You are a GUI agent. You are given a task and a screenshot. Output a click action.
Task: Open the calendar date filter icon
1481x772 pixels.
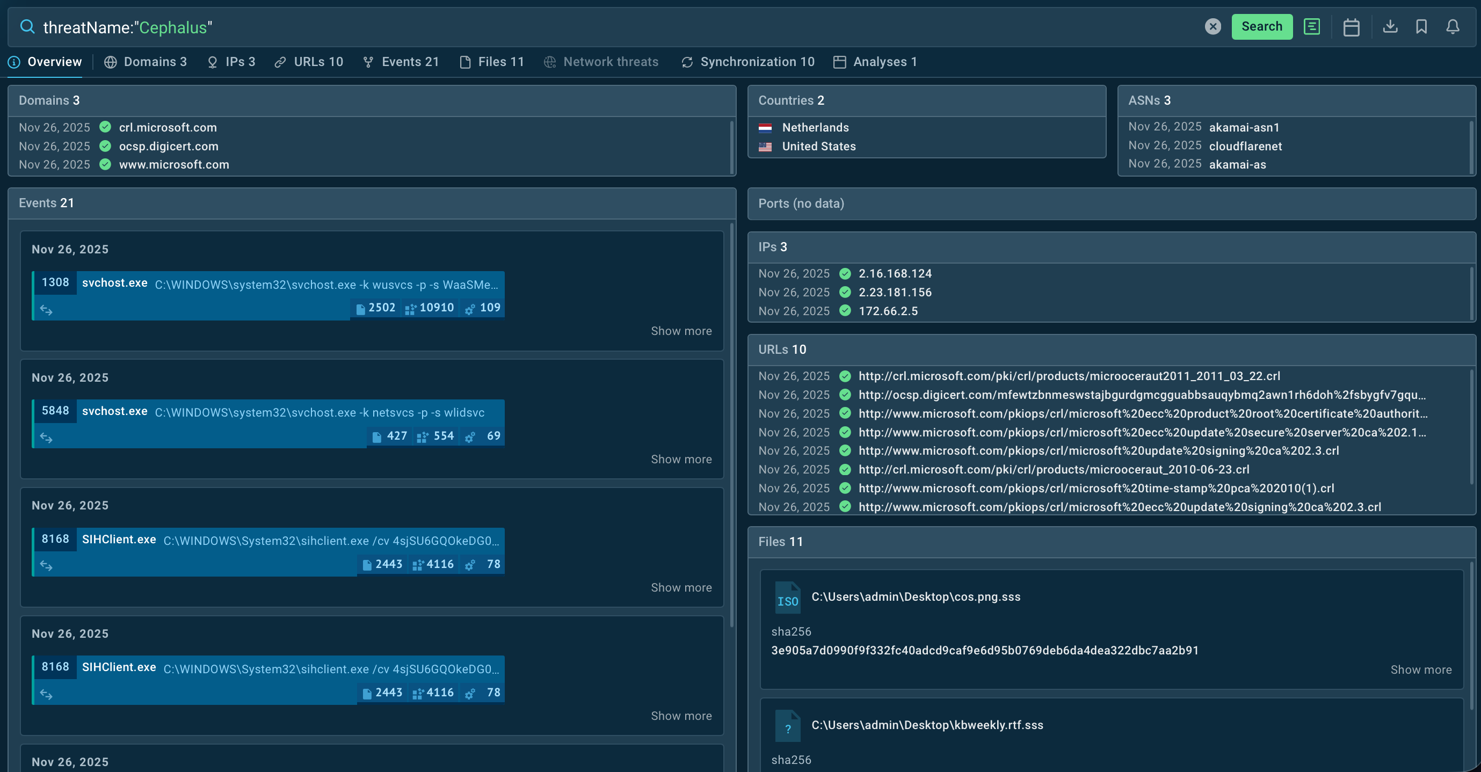[x=1351, y=27]
